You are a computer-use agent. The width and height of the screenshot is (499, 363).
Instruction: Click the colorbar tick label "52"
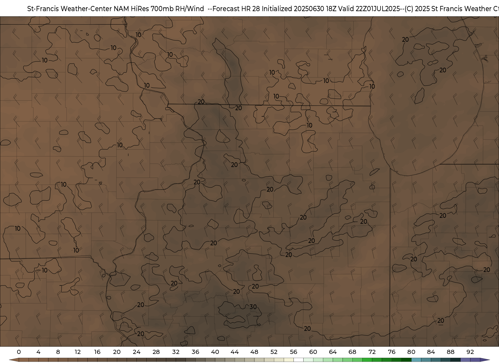click(274, 352)
